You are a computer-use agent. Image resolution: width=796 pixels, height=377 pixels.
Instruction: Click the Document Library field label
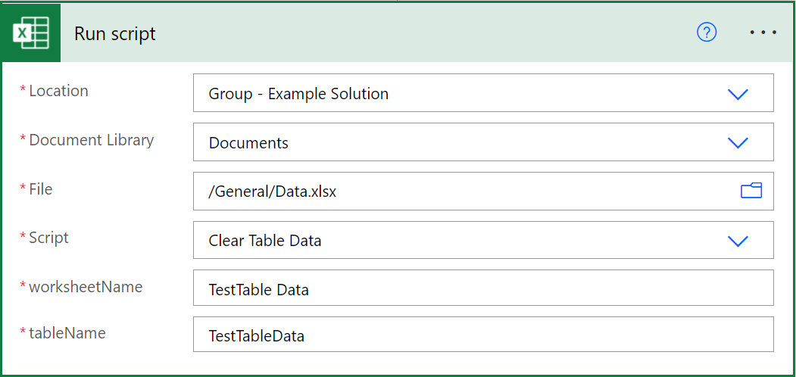point(91,140)
